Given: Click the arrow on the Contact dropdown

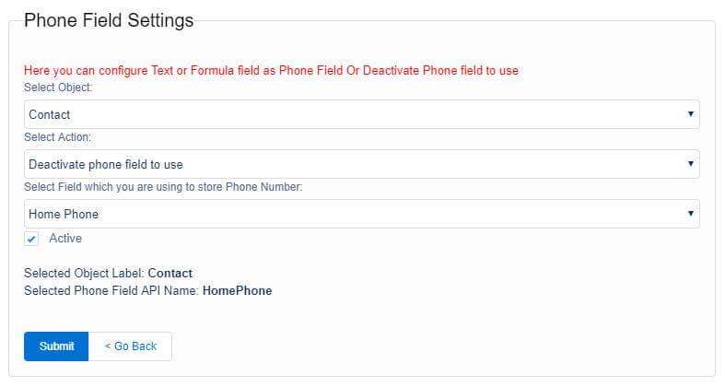Looking at the screenshot, I should (x=690, y=114).
